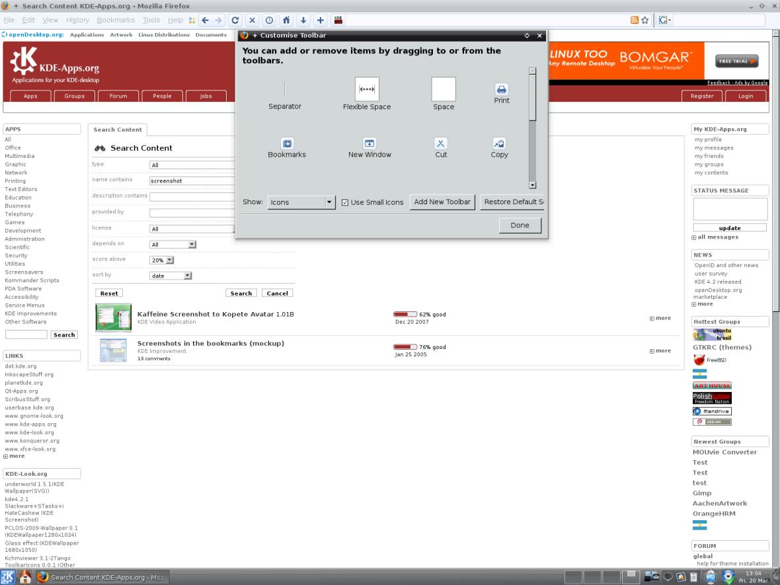Open the 'depends on' All dropdown
780x585 pixels.
(x=174, y=245)
